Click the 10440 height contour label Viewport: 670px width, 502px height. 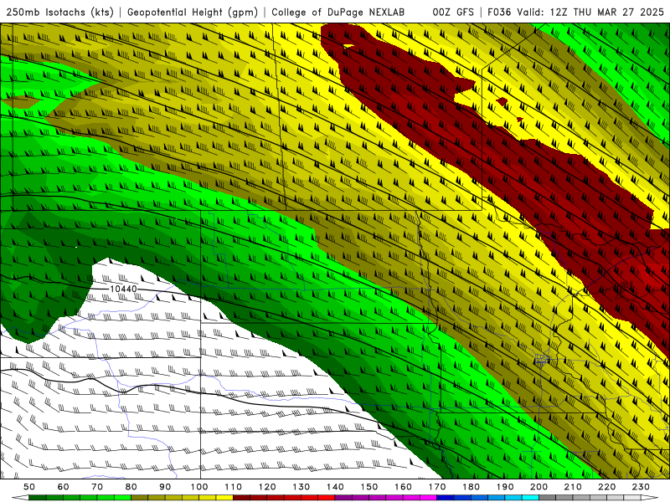click(123, 289)
